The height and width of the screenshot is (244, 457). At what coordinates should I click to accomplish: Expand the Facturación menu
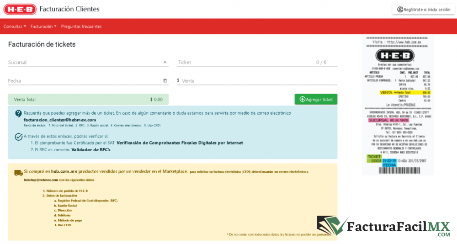43,27
